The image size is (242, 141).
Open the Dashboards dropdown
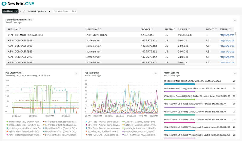coord(10,11)
